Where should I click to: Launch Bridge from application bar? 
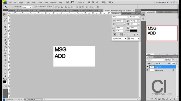click(67, 2)
